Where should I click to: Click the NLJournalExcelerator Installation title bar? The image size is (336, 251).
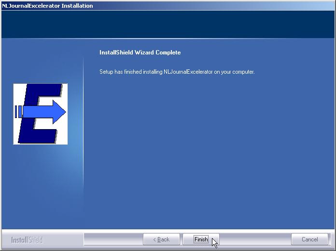tap(168, 6)
